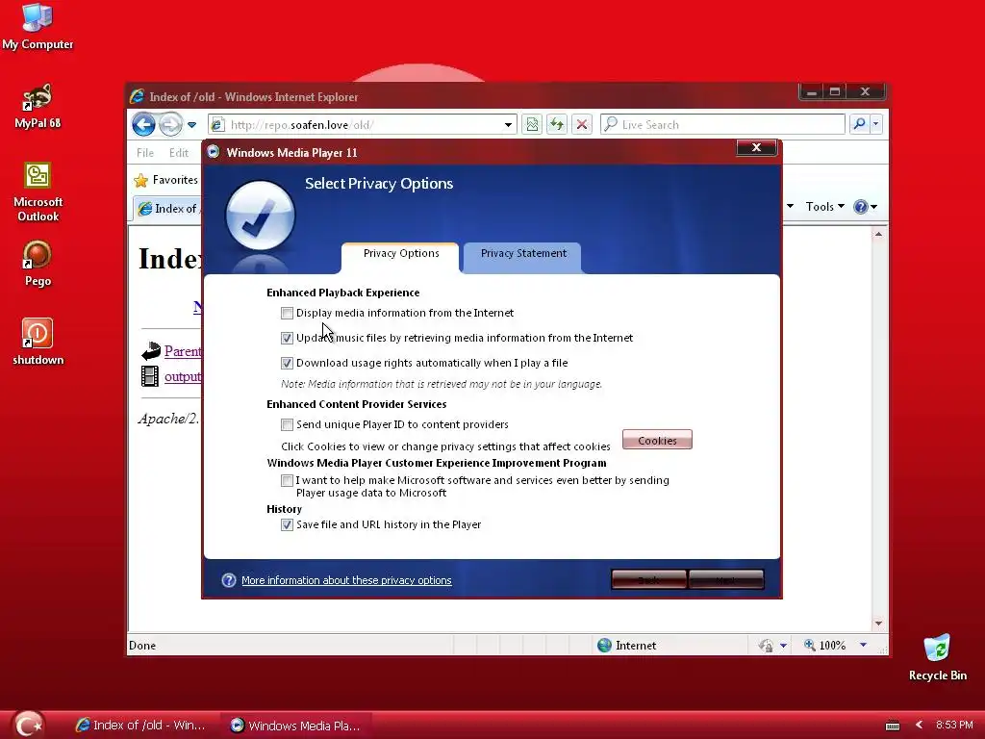Click the compatibility view icon beside address bar
Screen dimensions: 985x739
tap(531, 124)
